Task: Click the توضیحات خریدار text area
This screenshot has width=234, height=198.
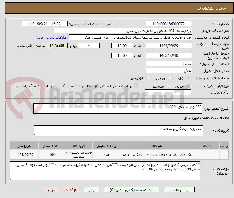Action: (x=105, y=171)
